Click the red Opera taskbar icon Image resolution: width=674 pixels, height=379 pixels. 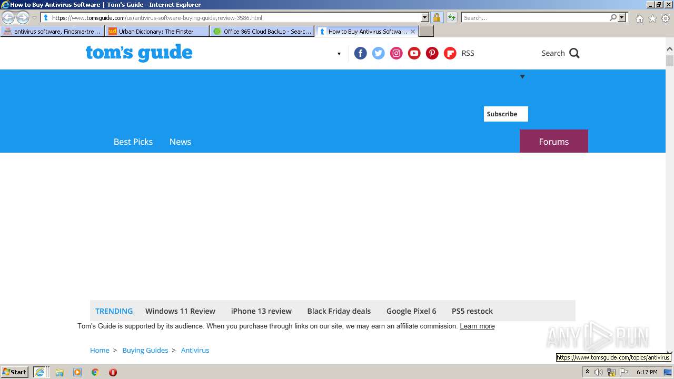click(x=113, y=372)
